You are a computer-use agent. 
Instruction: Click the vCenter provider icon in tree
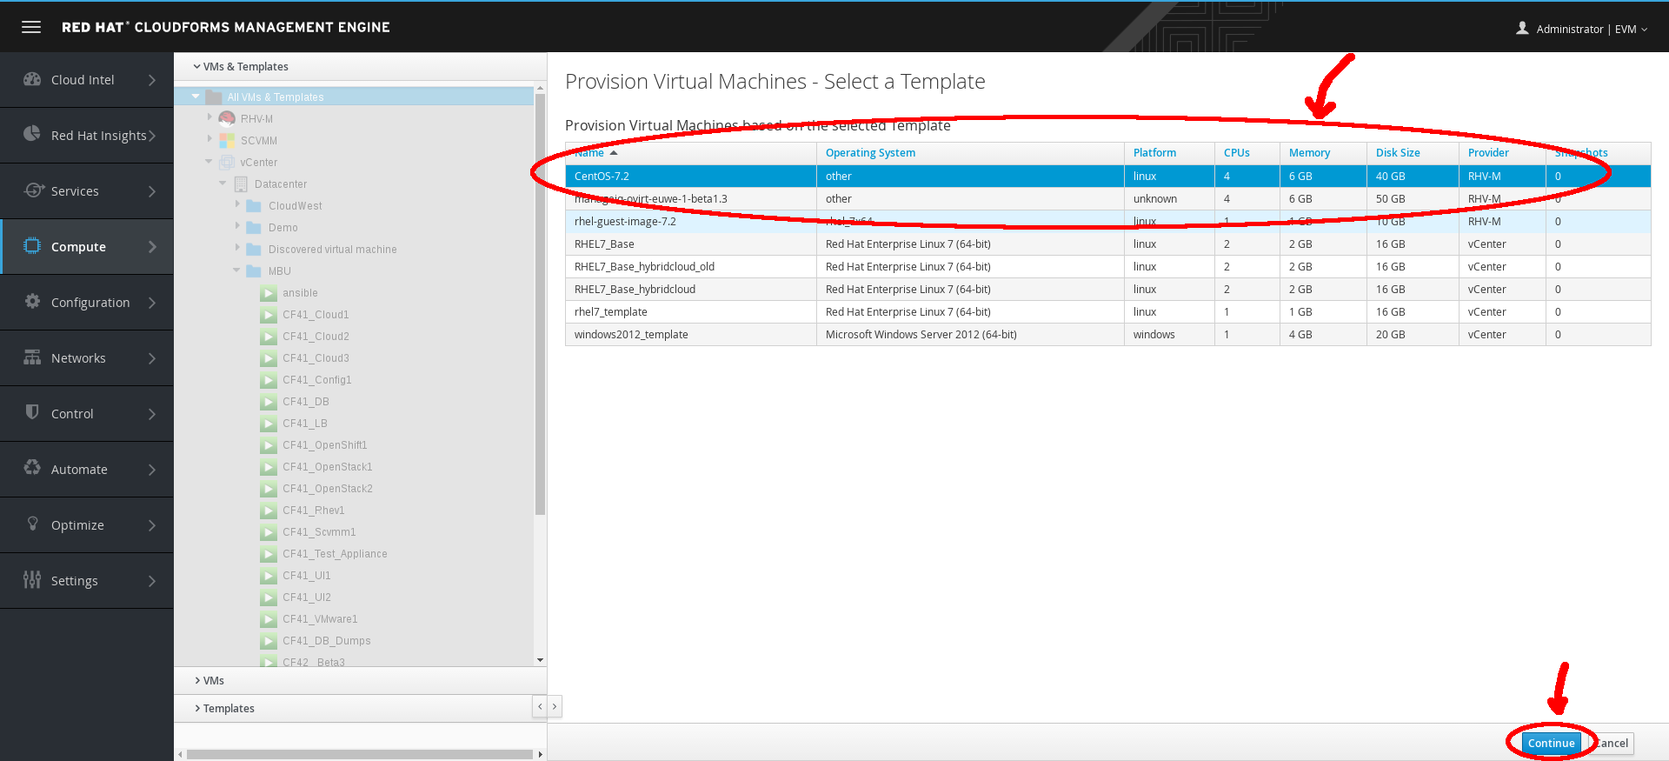(227, 162)
